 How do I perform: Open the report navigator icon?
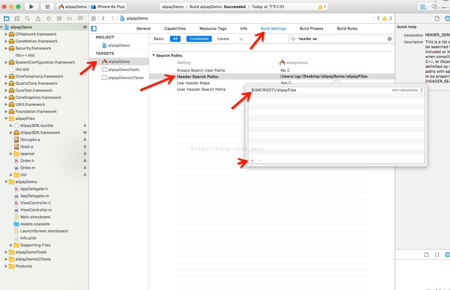[x=80, y=18]
